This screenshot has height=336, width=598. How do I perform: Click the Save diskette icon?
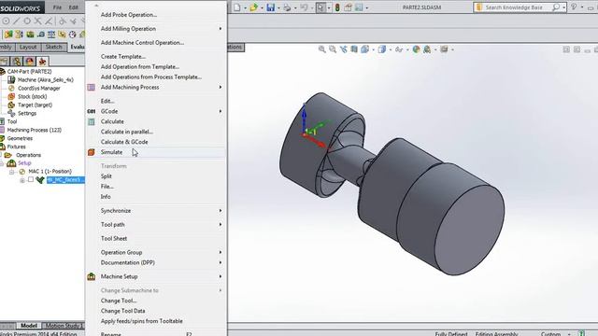[270, 7]
